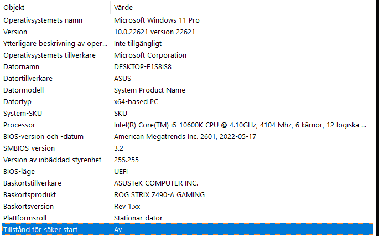Image resolution: width=379 pixels, height=236 pixels.
Task: Select the System-SKU row
Action: [x=21, y=114]
